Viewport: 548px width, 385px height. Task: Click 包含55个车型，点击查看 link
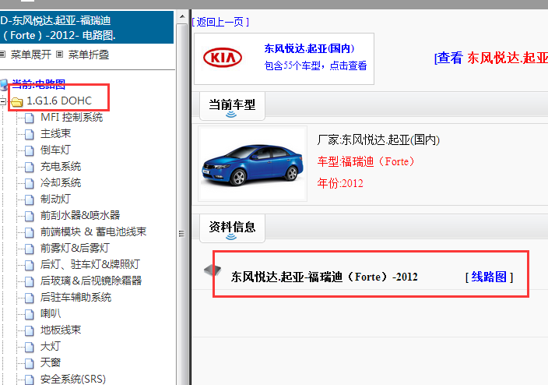(315, 65)
